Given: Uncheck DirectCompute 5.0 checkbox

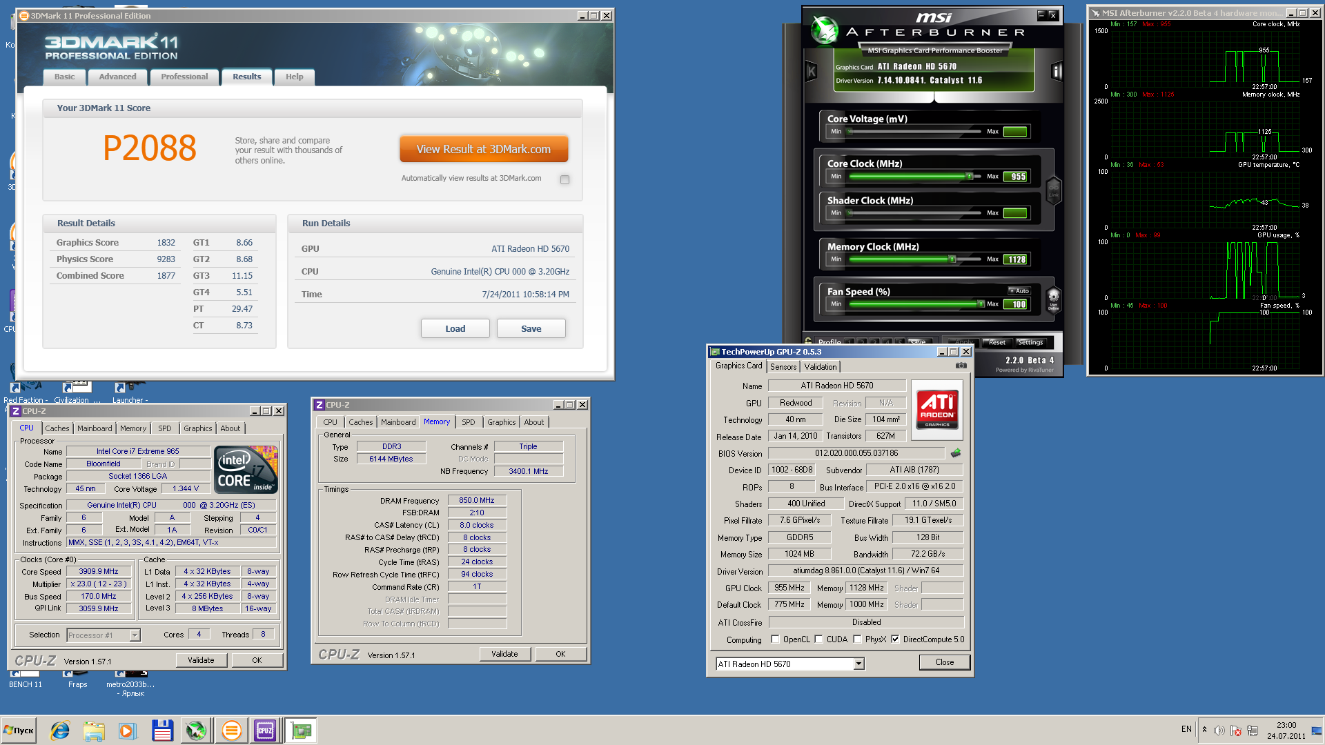Looking at the screenshot, I should click(x=895, y=639).
